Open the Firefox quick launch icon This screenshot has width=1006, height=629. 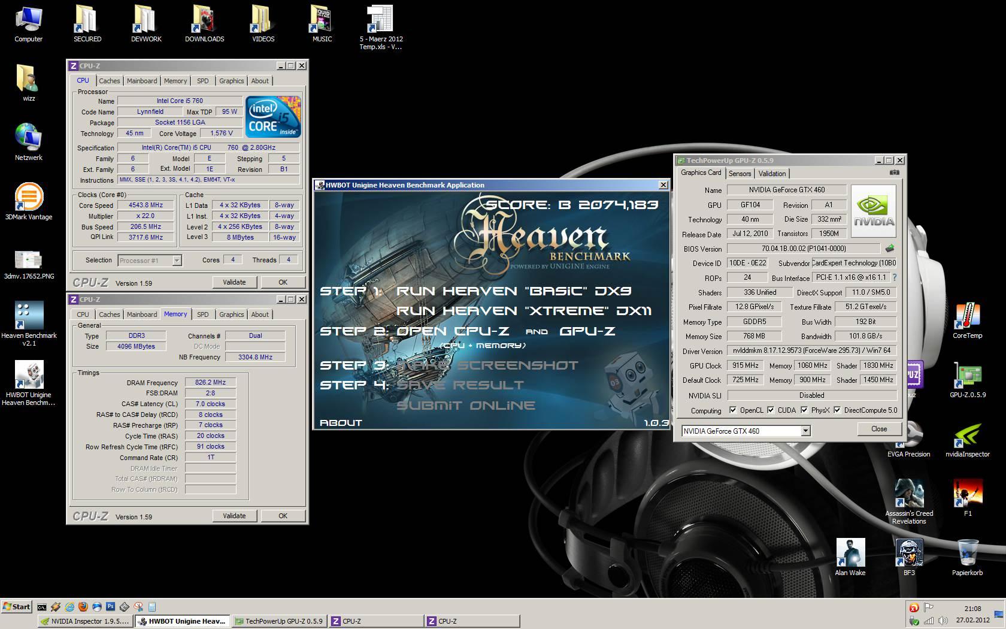pyautogui.click(x=83, y=607)
